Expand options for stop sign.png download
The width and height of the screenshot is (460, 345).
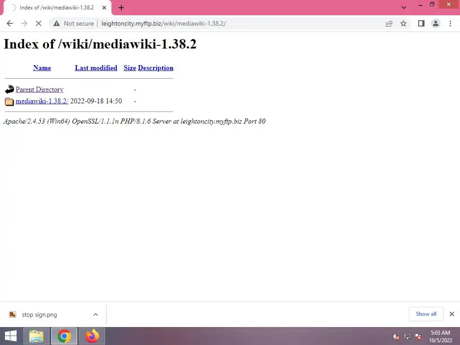[96, 314]
